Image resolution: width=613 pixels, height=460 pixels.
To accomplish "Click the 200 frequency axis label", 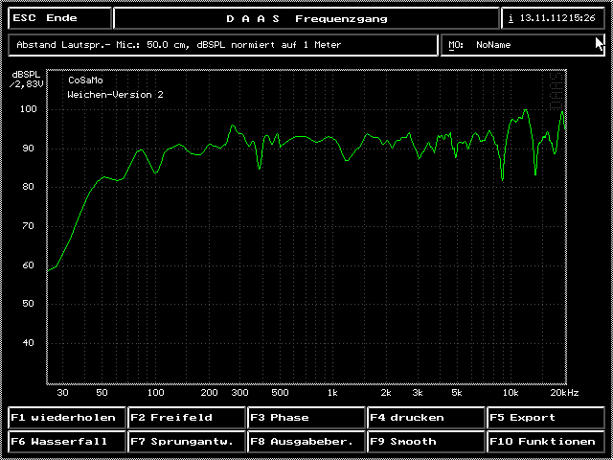I will pos(209,393).
